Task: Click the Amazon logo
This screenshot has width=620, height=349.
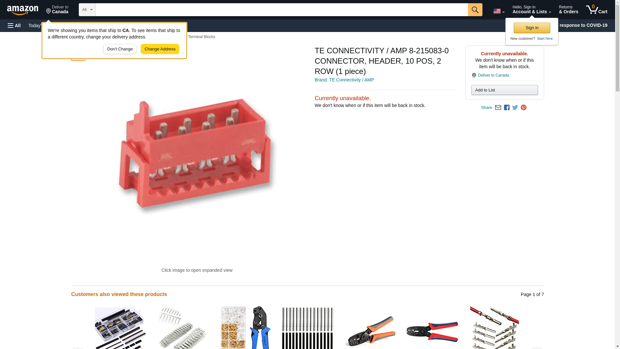Action: (23, 10)
